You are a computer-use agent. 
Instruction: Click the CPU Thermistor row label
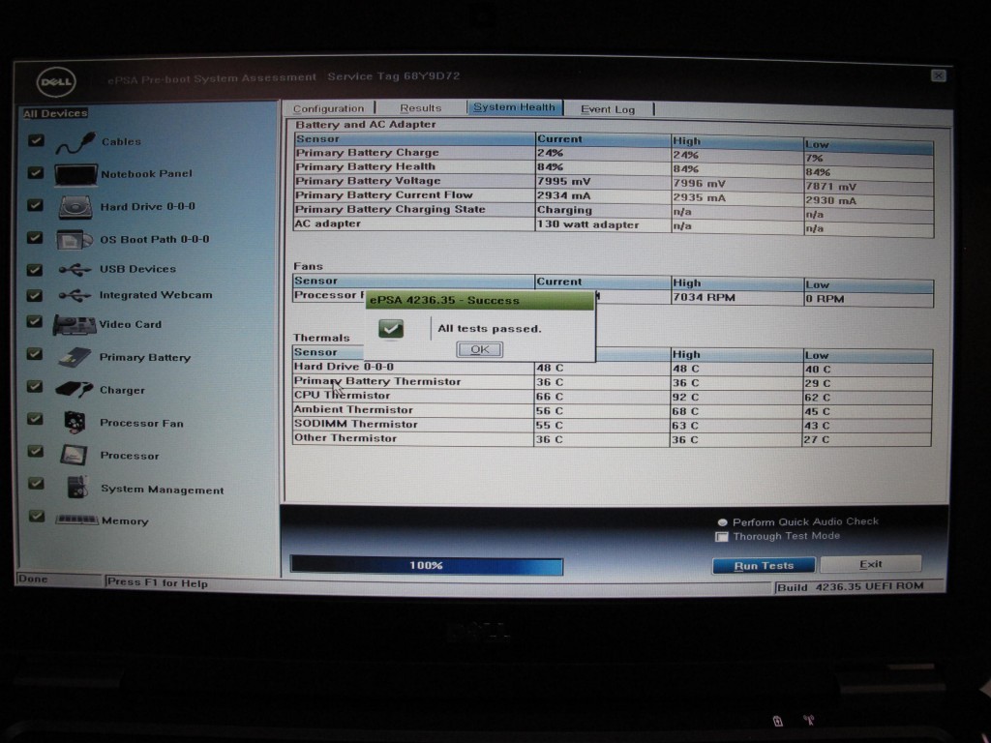342,396
